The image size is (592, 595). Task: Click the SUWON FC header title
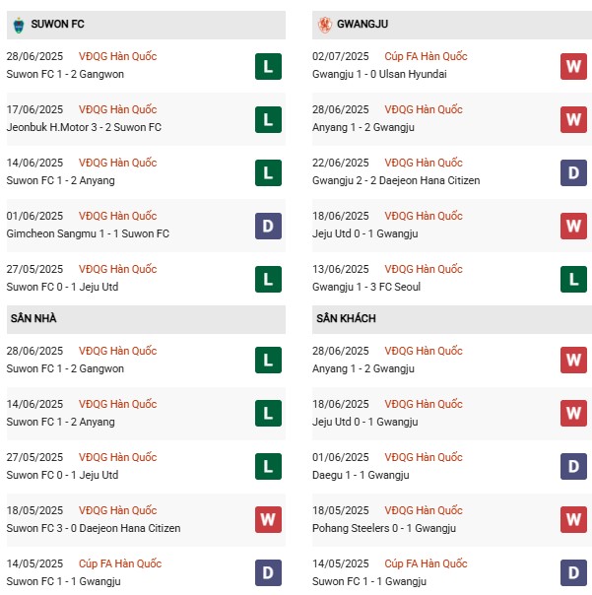(62, 24)
